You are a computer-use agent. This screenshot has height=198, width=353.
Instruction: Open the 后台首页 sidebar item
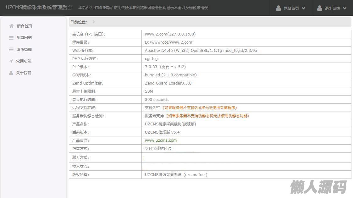pos(25,26)
